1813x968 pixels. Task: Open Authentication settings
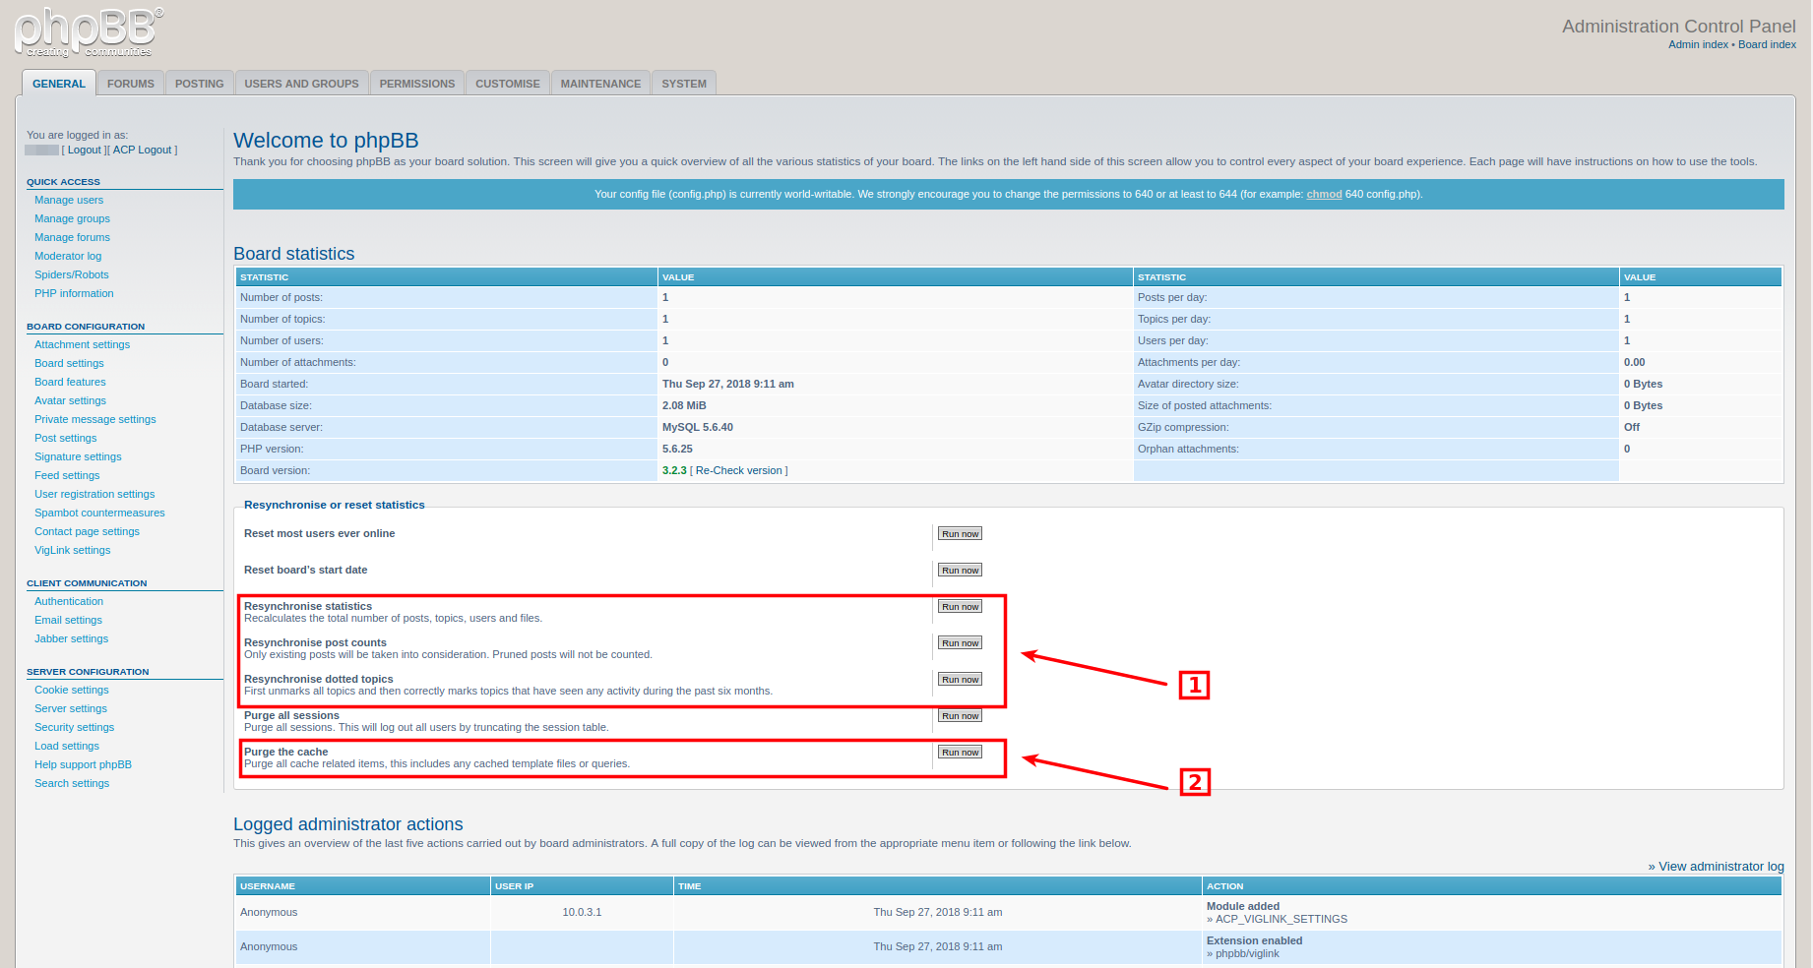pyautogui.click(x=69, y=601)
